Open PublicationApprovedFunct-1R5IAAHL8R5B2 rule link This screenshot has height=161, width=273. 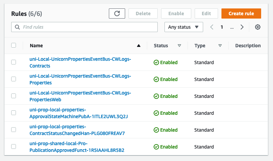click(77, 147)
